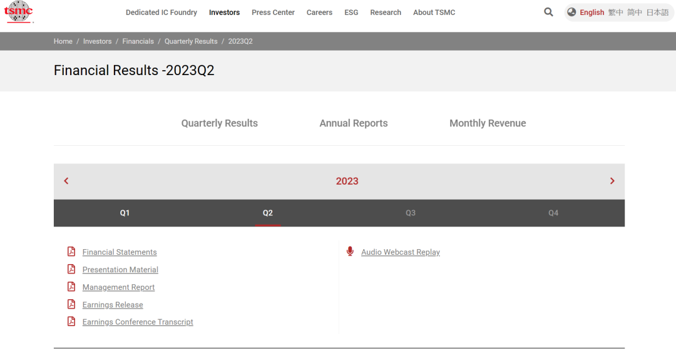Go to next year with right chevron

pyautogui.click(x=612, y=181)
